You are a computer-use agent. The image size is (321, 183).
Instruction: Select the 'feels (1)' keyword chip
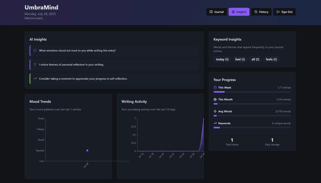(x=271, y=59)
